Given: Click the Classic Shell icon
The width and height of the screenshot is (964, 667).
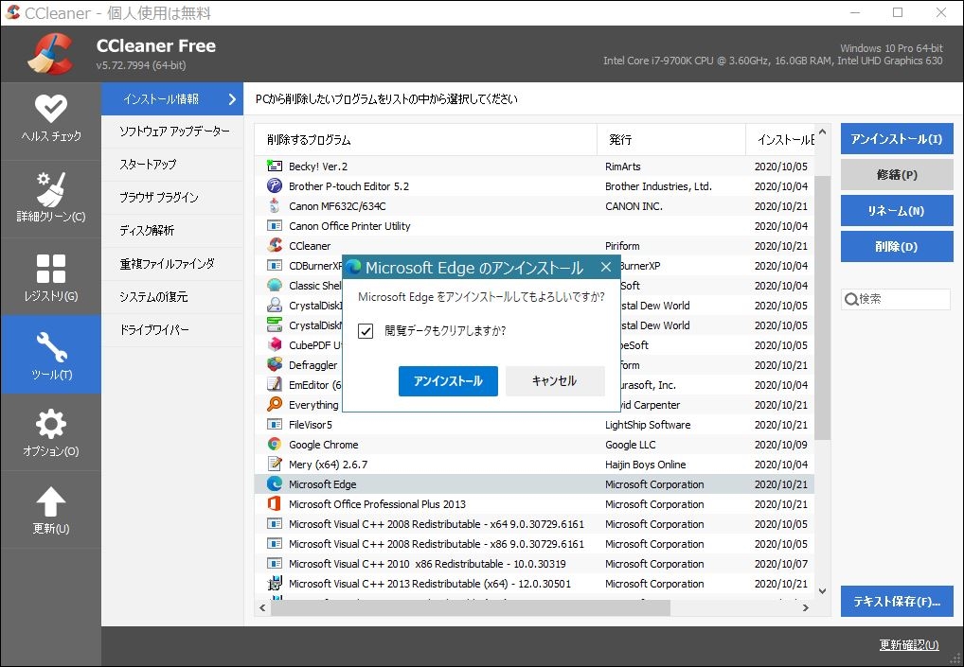Looking at the screenshot, I should tap(275, 286).
